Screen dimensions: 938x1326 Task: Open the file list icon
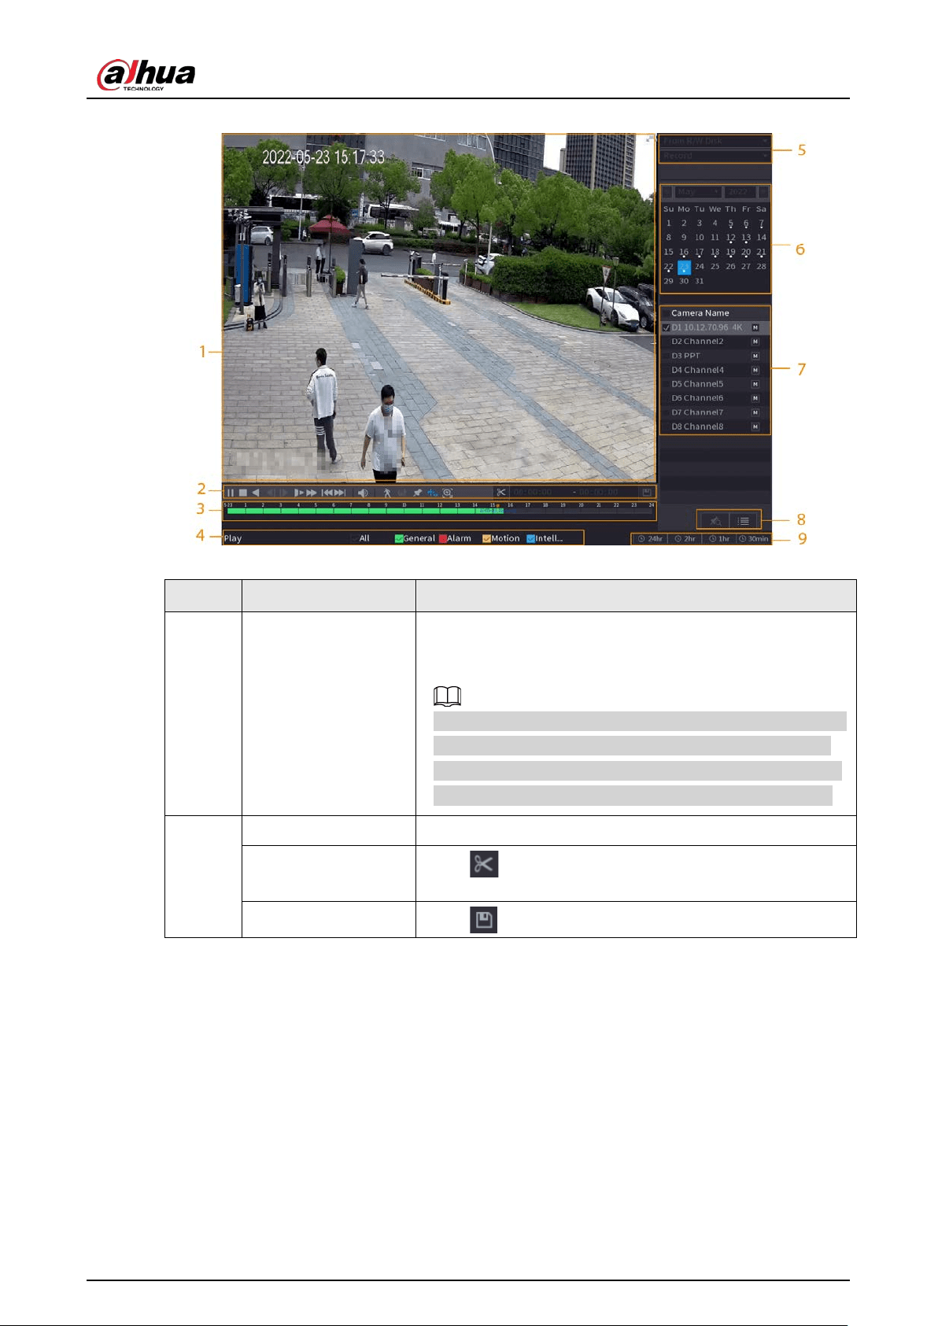pos(744,520)
